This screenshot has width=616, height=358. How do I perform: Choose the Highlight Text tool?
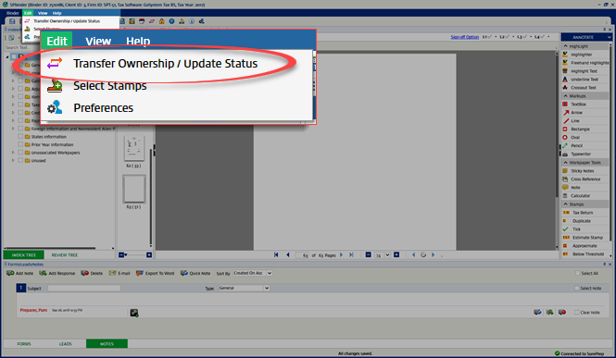(x=584, y=71)
